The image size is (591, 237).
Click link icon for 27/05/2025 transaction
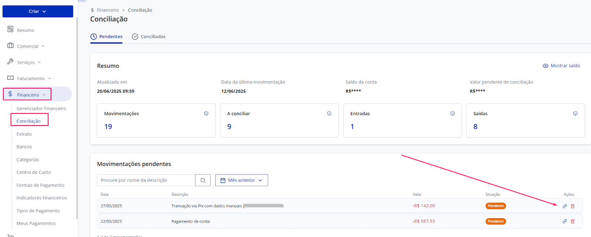[x=564, y=206]
